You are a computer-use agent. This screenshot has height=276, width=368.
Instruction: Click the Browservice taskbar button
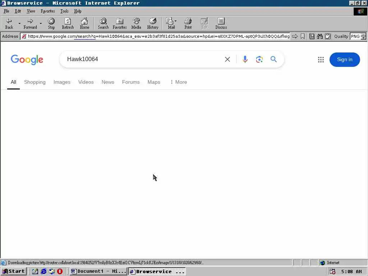click(157, 272)
